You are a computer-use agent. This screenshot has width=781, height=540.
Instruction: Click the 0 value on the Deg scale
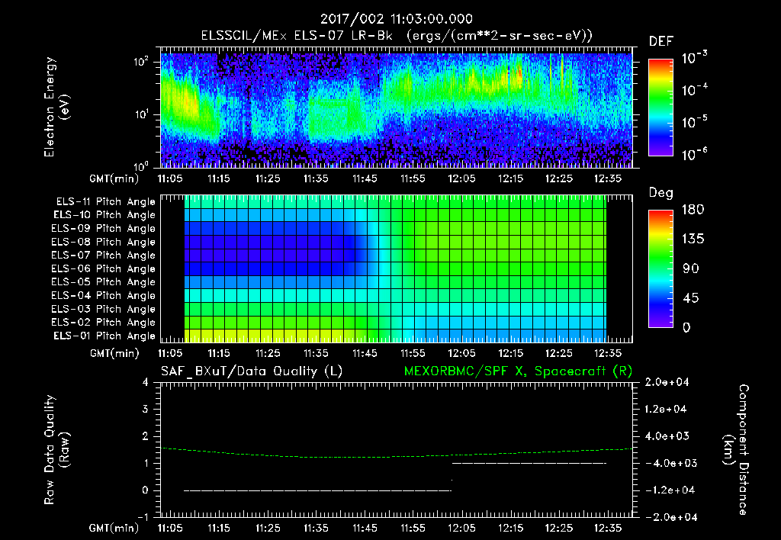coord(686,328)
